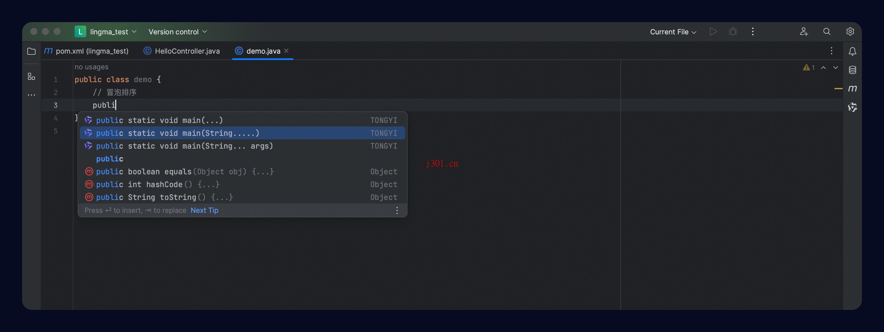The height and width of the screenshot is (332, 884).
Task: Select demo.java tab
Action: [262, 51]
